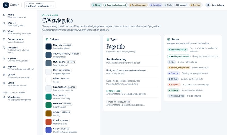This screenshot has width=227, height=135.
Task: Click the Waiting on a person badge
Action: click(x=179, y=67)
